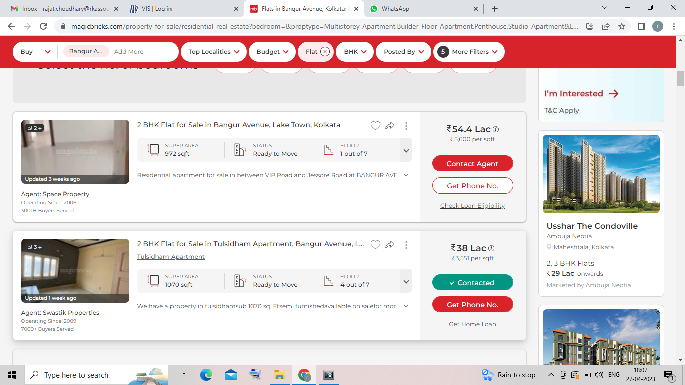The image size is (685, 385).
Task: Click price info icon next to 54.4 Lac
Action: pos(496,129)
